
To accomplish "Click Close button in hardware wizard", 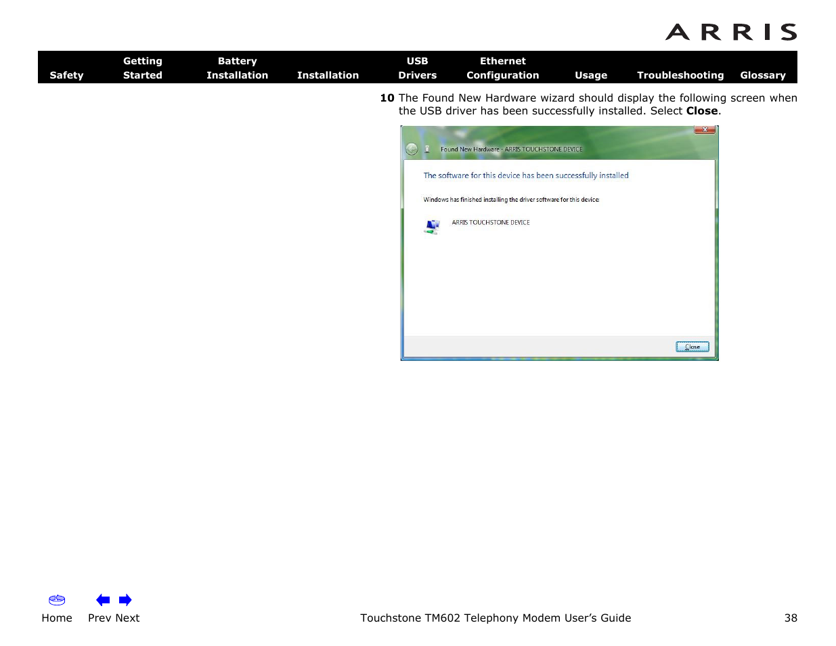I will [x=692, y=347].
